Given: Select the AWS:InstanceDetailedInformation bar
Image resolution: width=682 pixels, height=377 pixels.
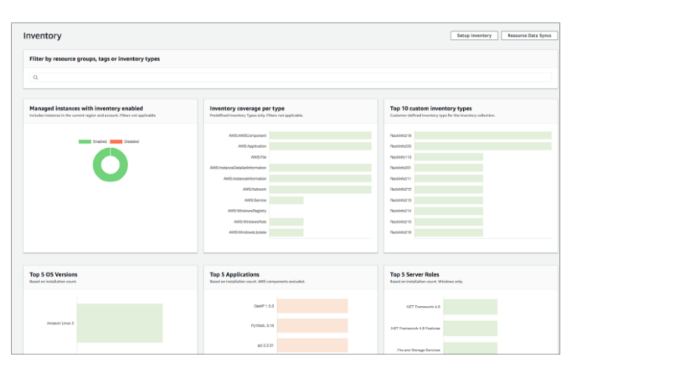Looking at the screenshot, I should [x=320, y=168].
